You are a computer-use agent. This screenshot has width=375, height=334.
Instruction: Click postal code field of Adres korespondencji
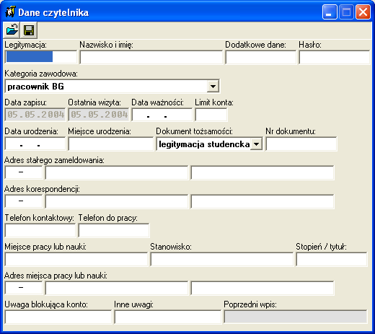(x=24, y=201)
